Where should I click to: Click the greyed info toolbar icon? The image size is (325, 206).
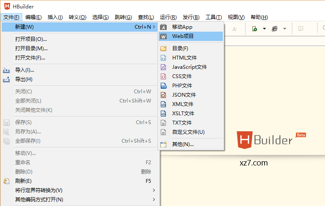coord(301,29)
